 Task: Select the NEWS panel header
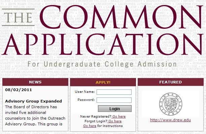(35, 82)
